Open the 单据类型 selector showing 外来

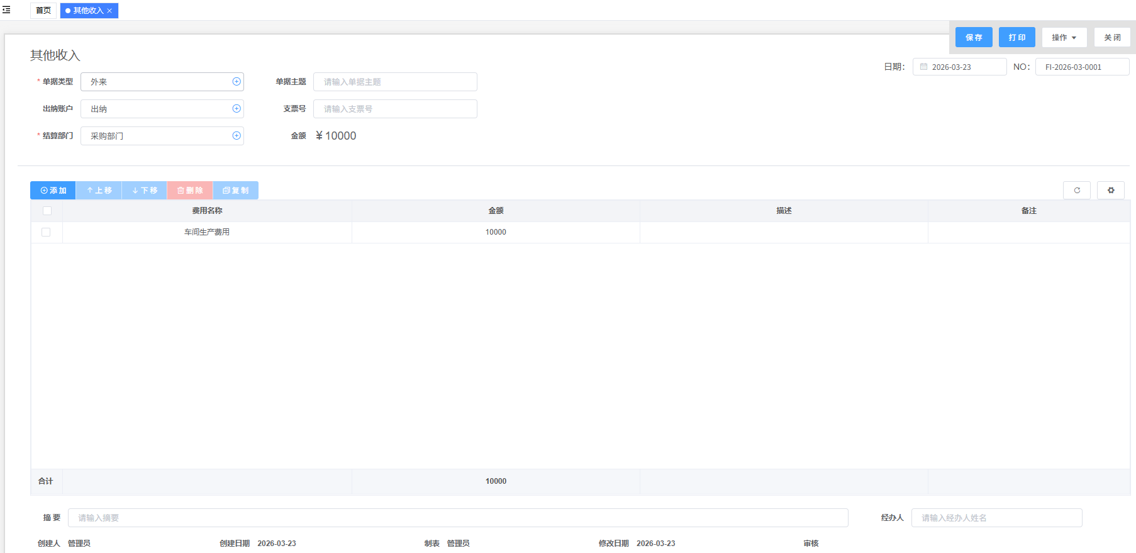tap(157, 82)
